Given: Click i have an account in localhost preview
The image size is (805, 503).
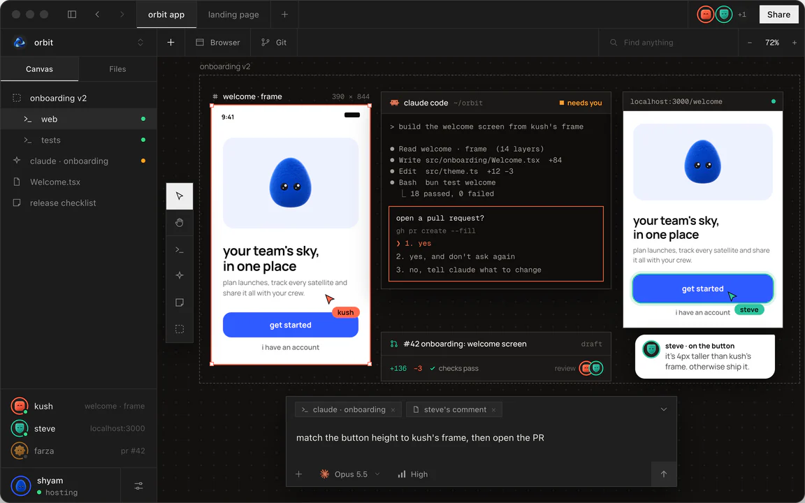Looking at the screenshot, I should click(703, 312).
